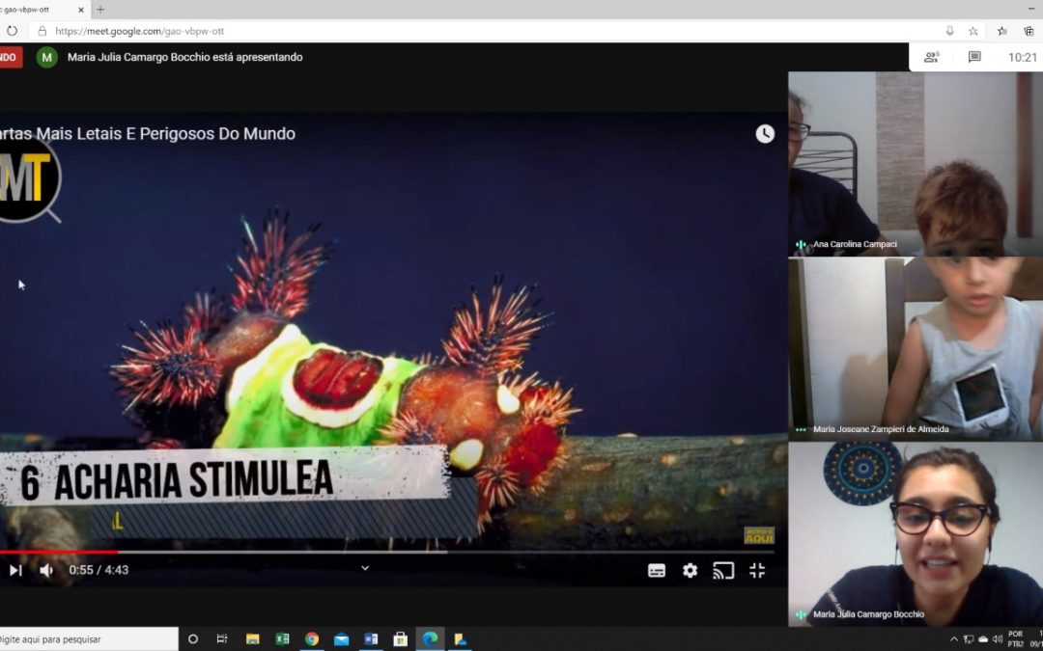
Task: Click the presenter avatar 'M' circle
Action: coord(46,57)
